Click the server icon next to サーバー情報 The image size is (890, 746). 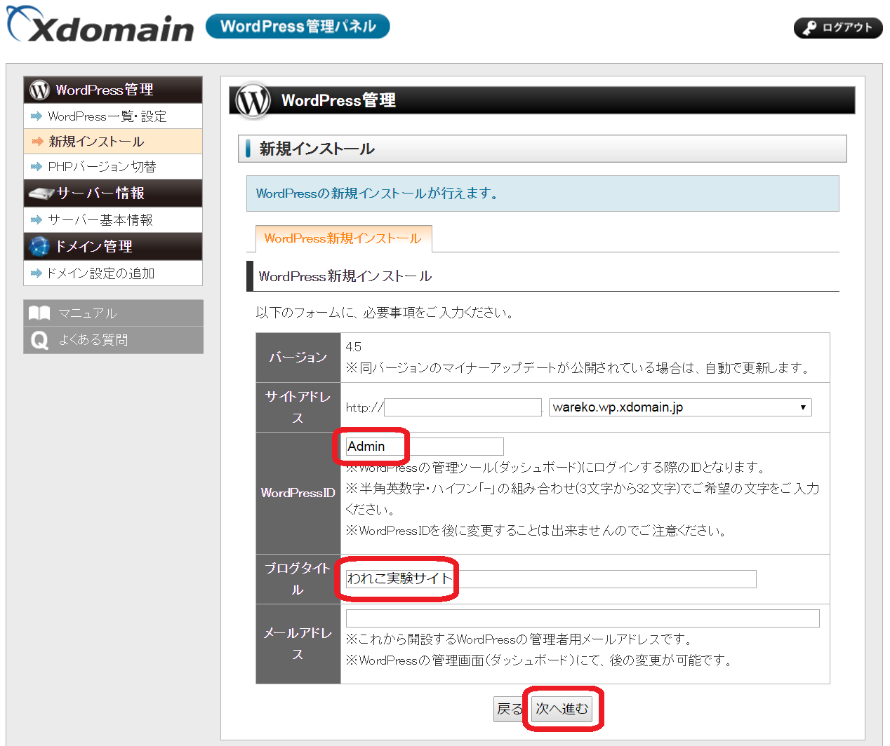point(41,193)
